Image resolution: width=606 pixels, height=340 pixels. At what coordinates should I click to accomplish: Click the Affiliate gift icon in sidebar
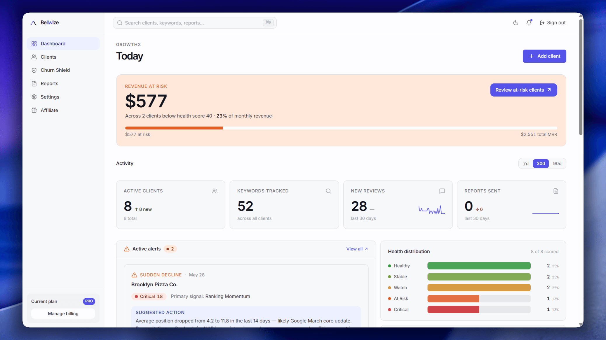coord(34,110)
